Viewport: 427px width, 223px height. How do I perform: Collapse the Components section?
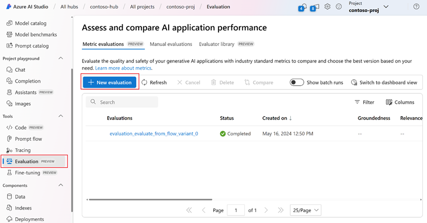[61, 185]
